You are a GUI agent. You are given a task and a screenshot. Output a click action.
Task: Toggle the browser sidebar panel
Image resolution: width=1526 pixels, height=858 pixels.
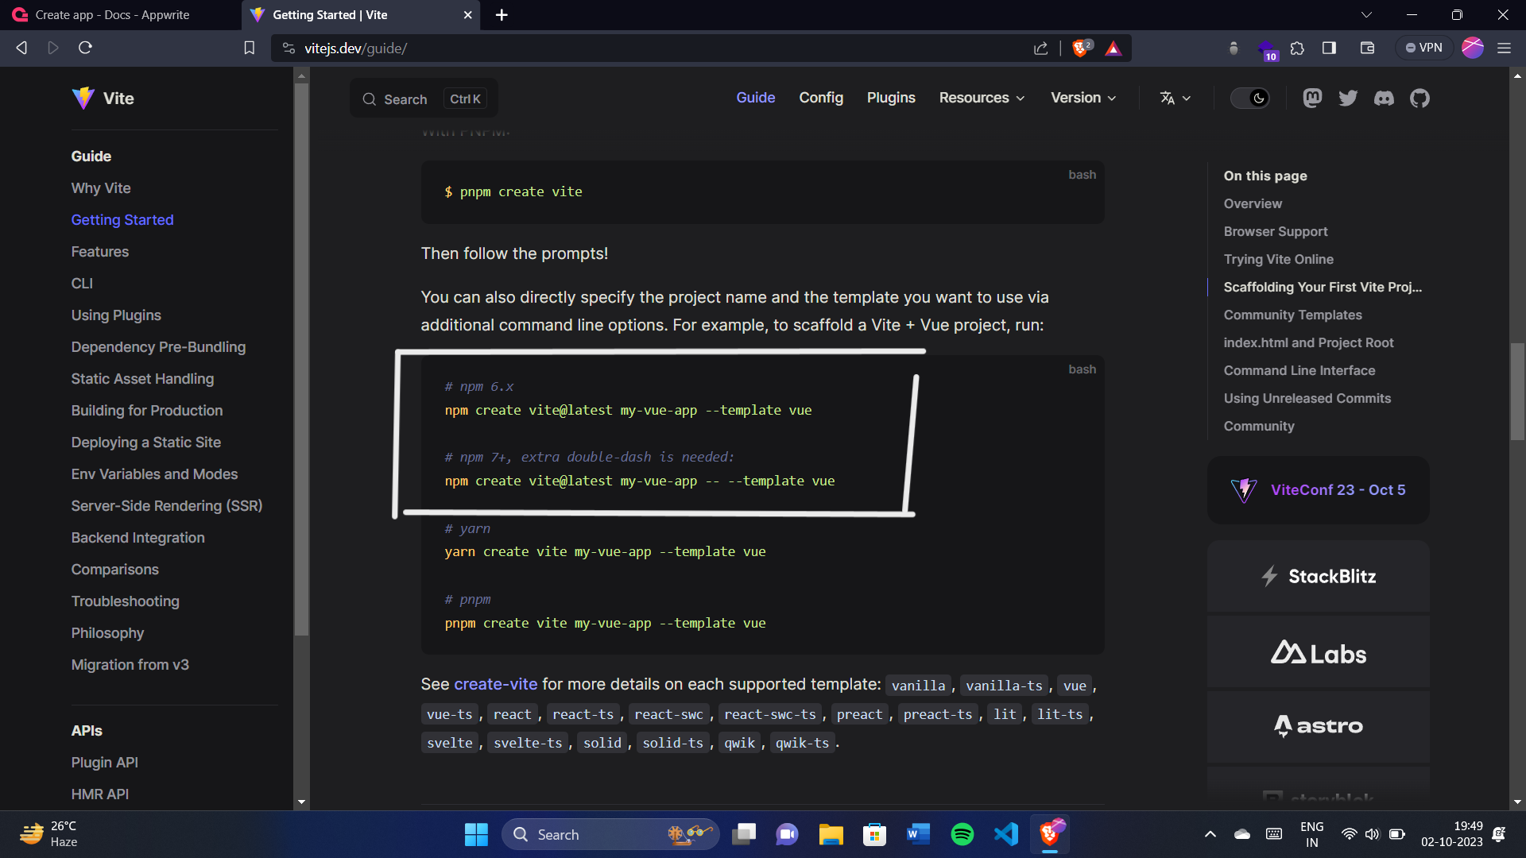[x=1329, y=48]
